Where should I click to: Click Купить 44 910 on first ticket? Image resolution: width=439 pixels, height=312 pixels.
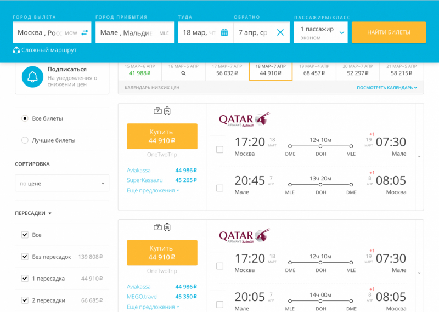pyautogui.click(x=162, y=137)
